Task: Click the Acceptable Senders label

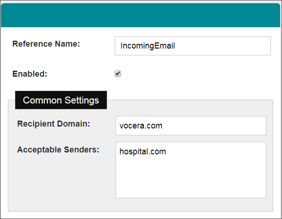Action: point(58,150)
